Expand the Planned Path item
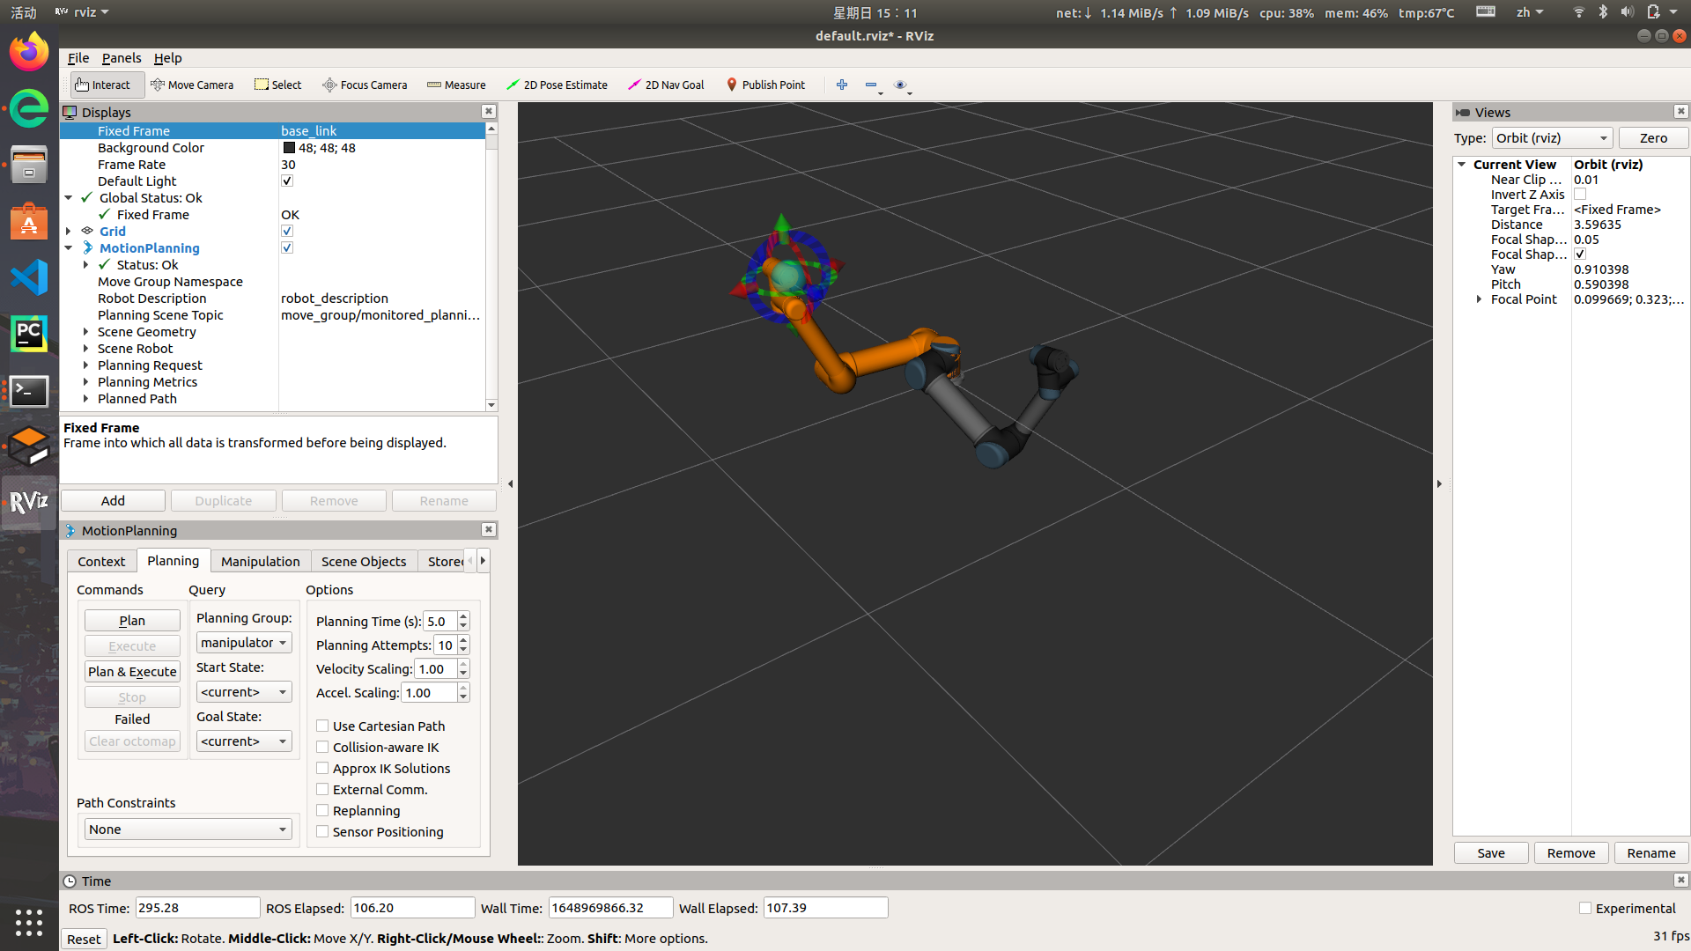The image size is (1691, 951). pos(85,399)
